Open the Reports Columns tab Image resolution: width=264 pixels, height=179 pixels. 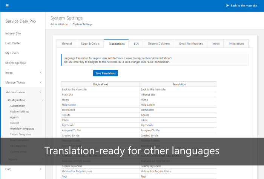tap(159, 44)
